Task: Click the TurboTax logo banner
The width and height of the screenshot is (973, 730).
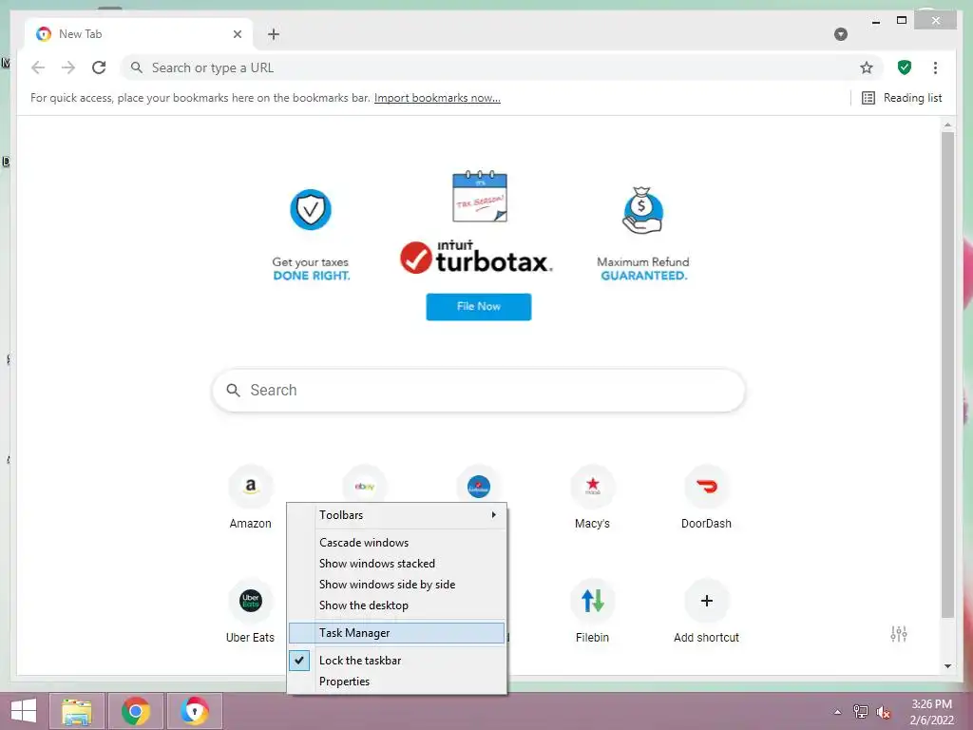Action: click(x=477, y=258)
